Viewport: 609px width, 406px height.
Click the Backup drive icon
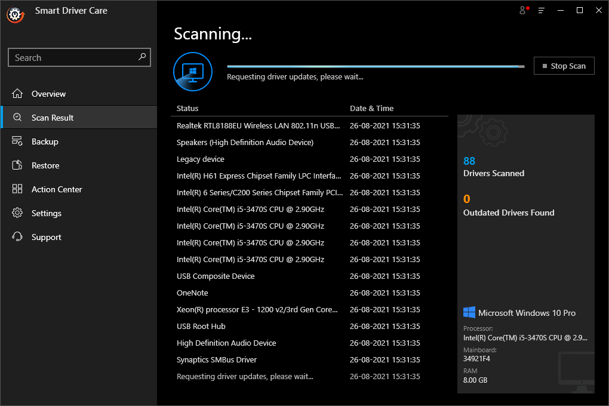click(17, 141)
